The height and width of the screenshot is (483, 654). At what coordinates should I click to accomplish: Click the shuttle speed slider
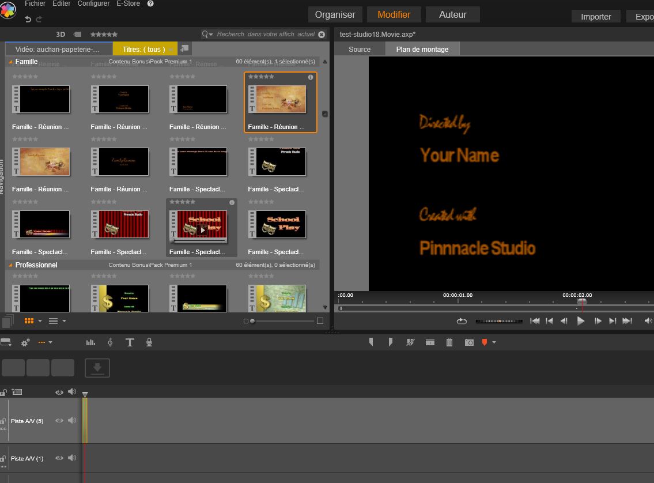click(499, 320)
